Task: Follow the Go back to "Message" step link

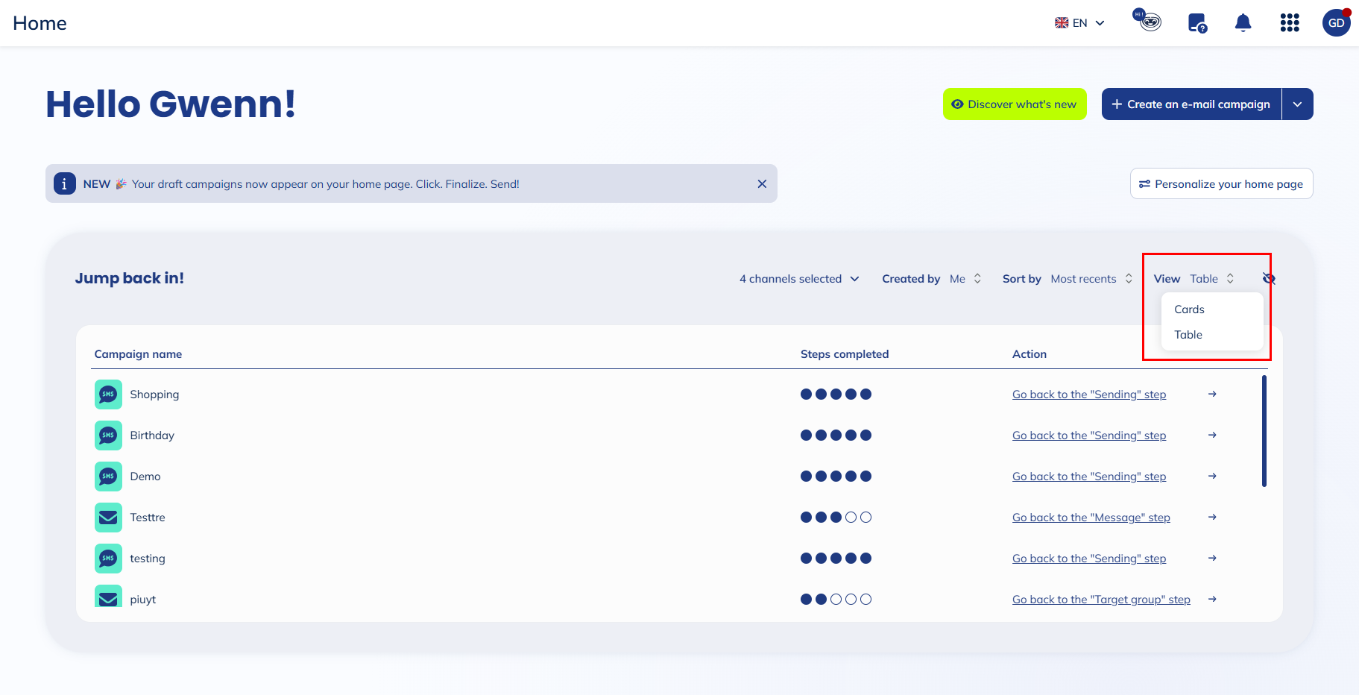Action: tap(1091, 518)
